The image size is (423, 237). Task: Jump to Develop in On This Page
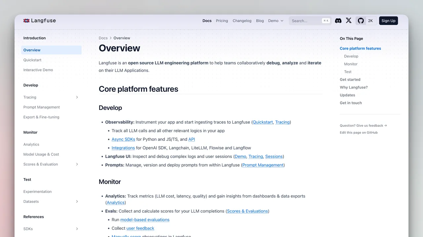click(x=351, y=56)
